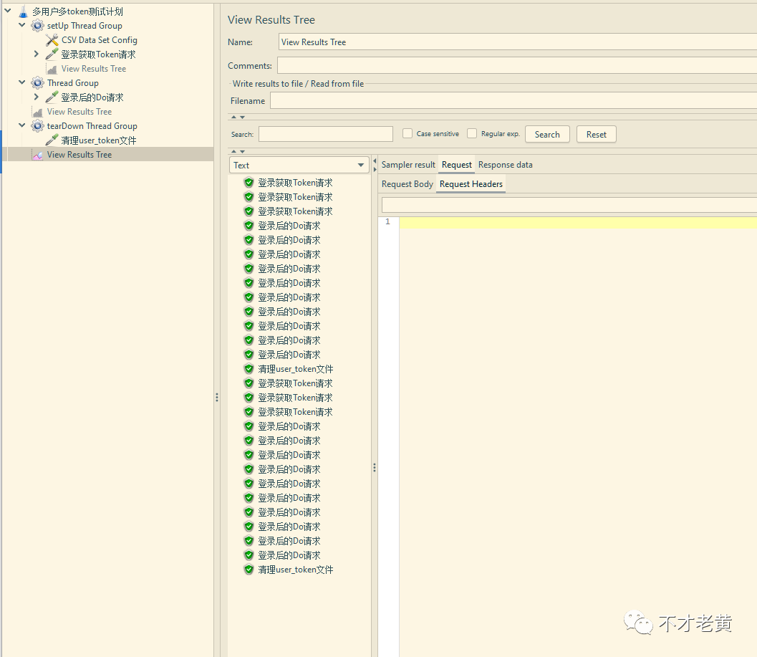
Task: Click the 清理user_token文件 sampler icon in test plan tree
Action: (x=52, y=140)
